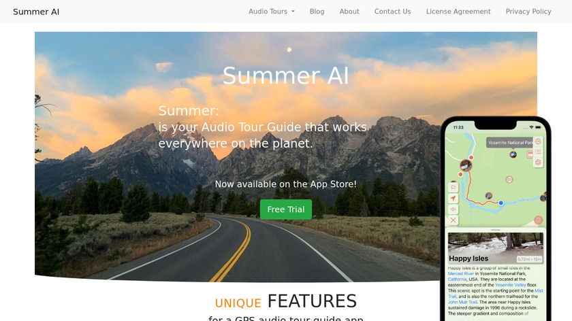Click the Merced River link in description
Screen dimensions: 572x321
click(x=461, y=273)
